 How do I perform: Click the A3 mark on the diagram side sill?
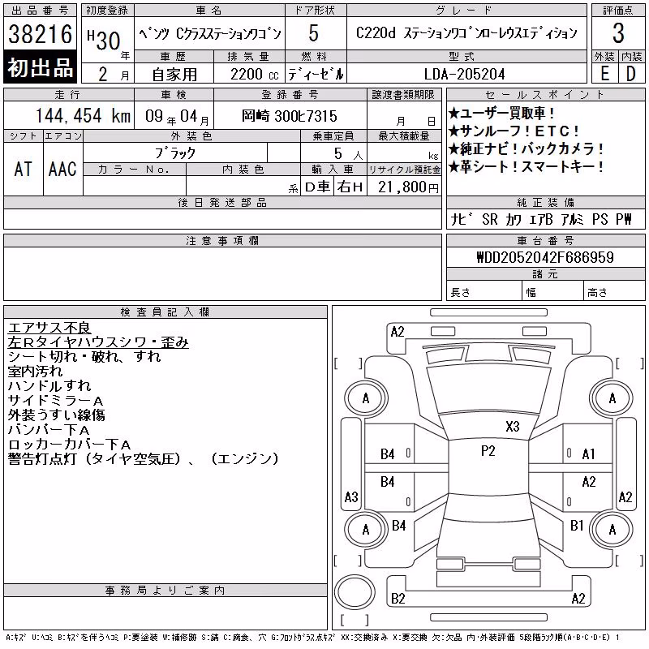click(351, 496)
